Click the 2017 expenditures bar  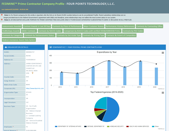click(x=109, y=73)
